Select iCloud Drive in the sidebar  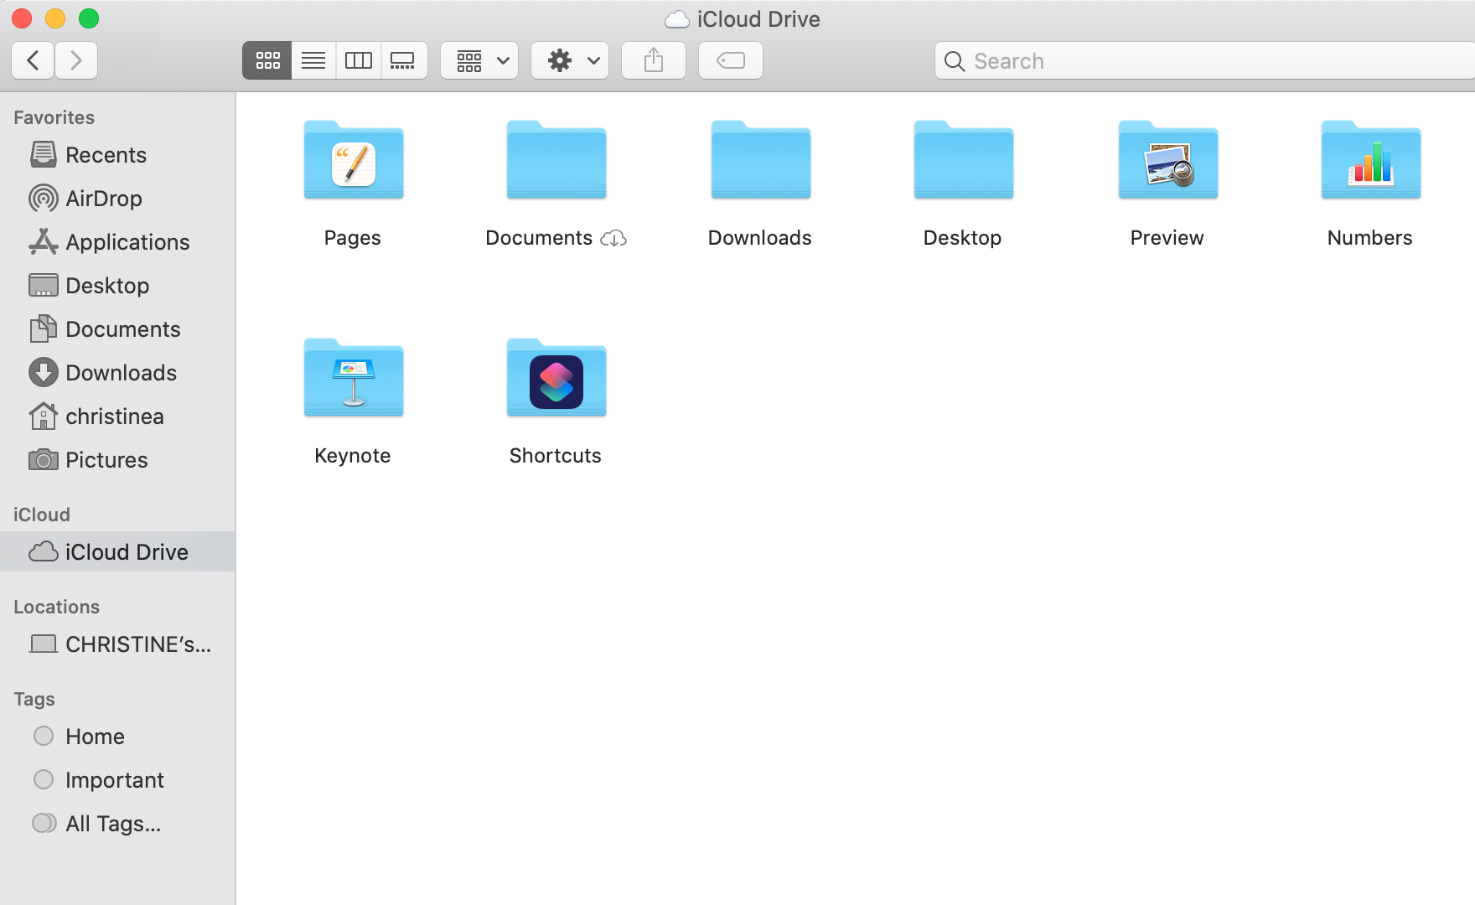pyautogui.click(x=117, y=551)
